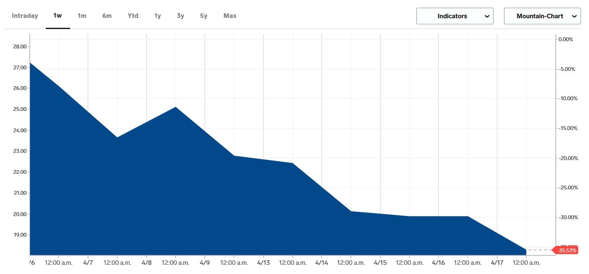
Task: Click the 28.00 price axis label
Action: coord(19,46)
